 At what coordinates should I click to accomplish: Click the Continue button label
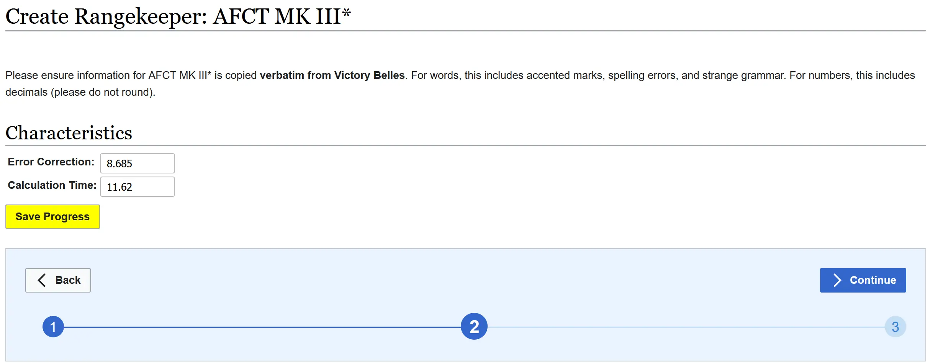(873, 280)
